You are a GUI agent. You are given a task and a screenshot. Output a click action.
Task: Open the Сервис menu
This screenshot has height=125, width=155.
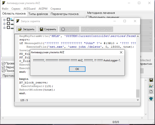(x=16, y=9)
